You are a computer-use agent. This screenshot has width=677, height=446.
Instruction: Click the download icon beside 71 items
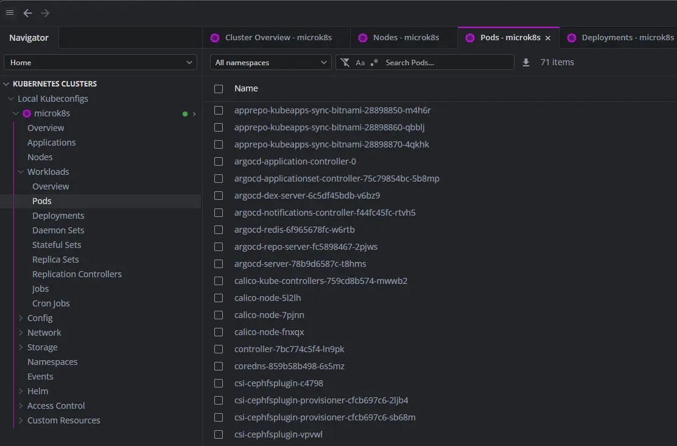click(526, 62)
